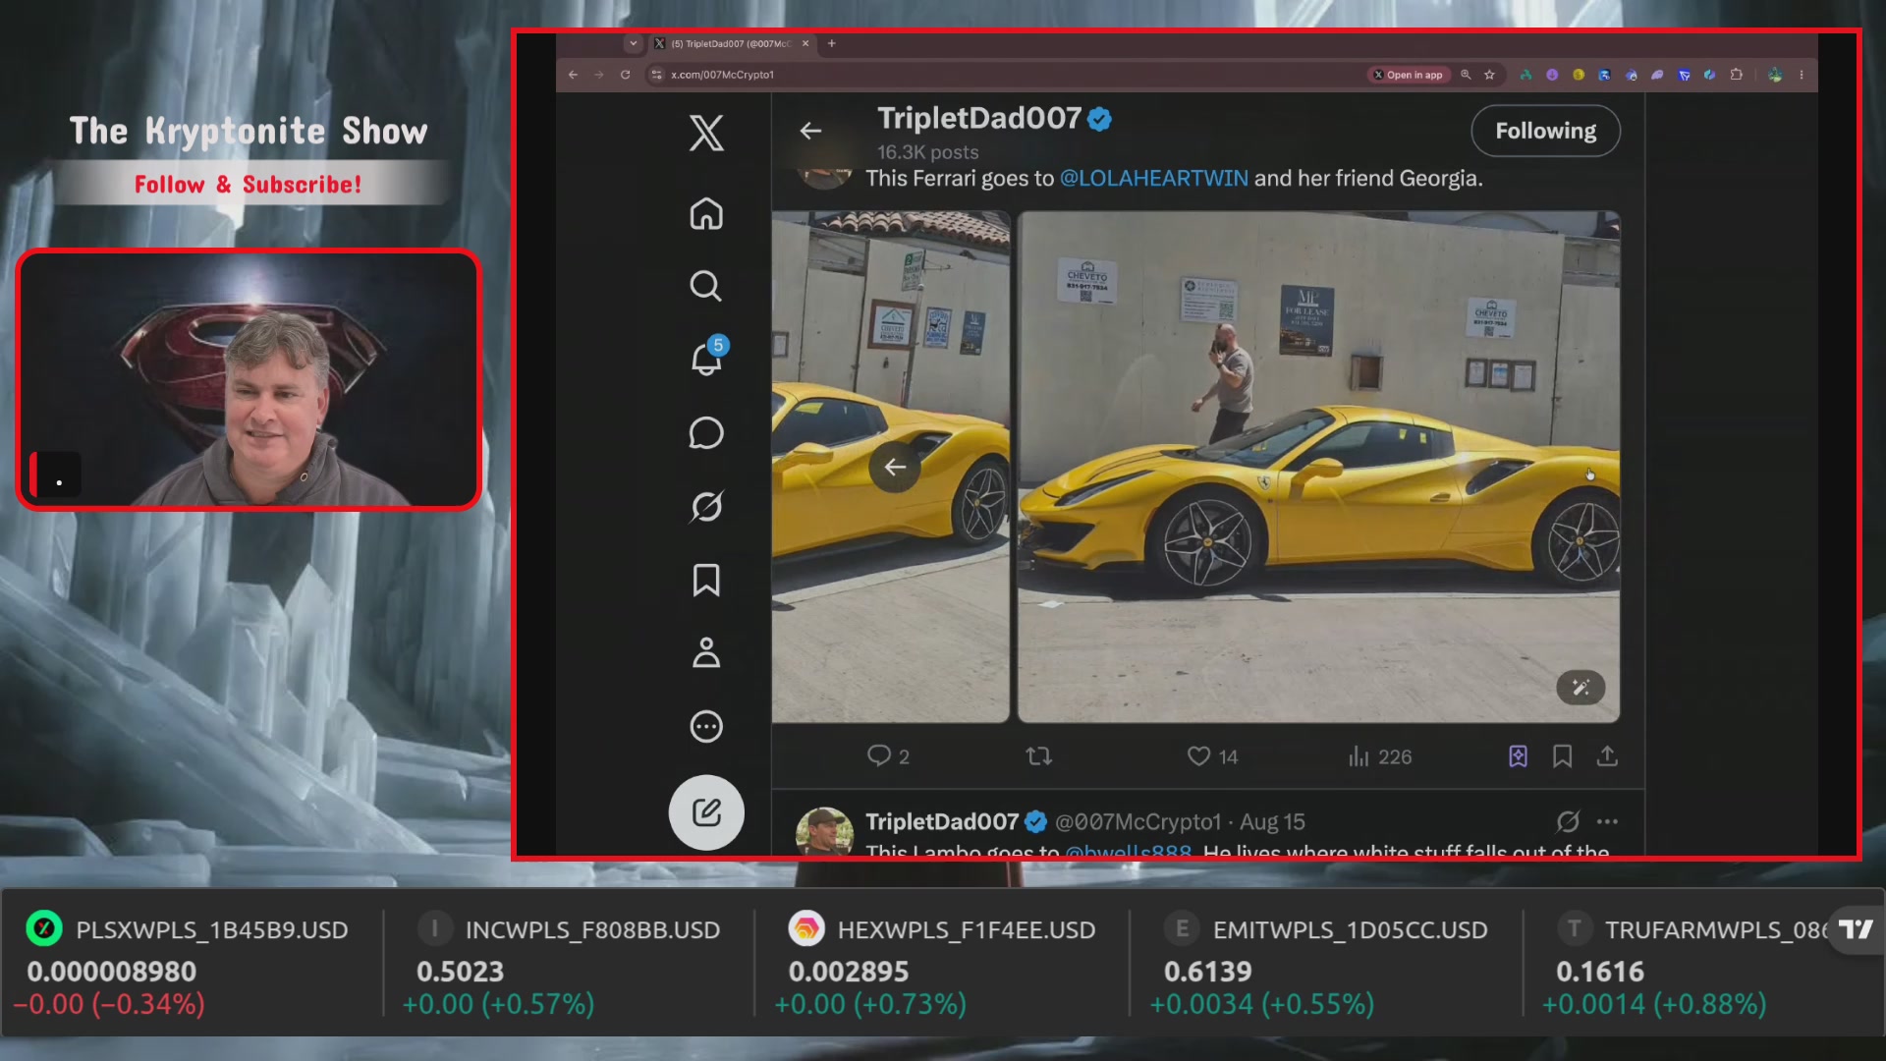Image resolution: width=1886 pixels, height=1061 pixels.
Task: Open the More circle menu in the sidebar
Action: [x=706, y=726]
